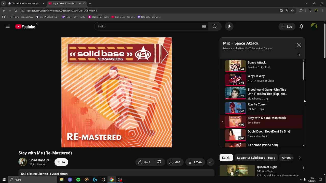Open Classic Hits Supla bookmark

tap(98, 17)
